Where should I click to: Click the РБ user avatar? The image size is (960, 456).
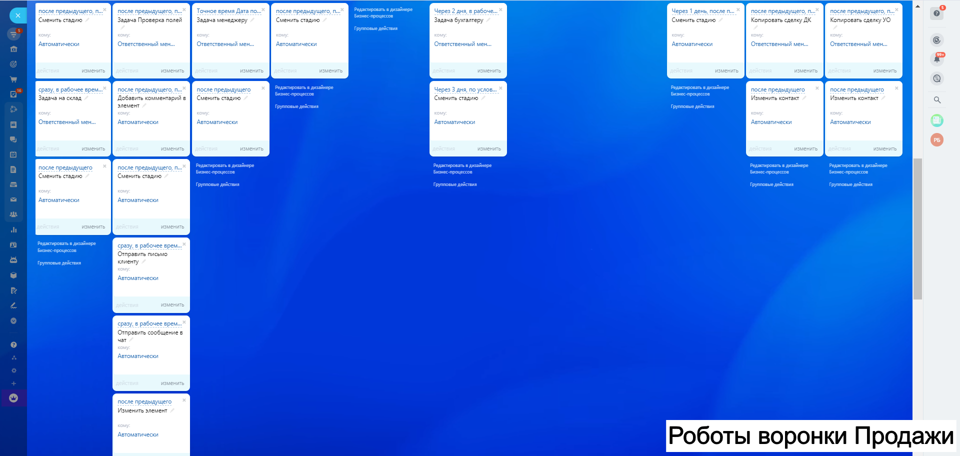937,140
